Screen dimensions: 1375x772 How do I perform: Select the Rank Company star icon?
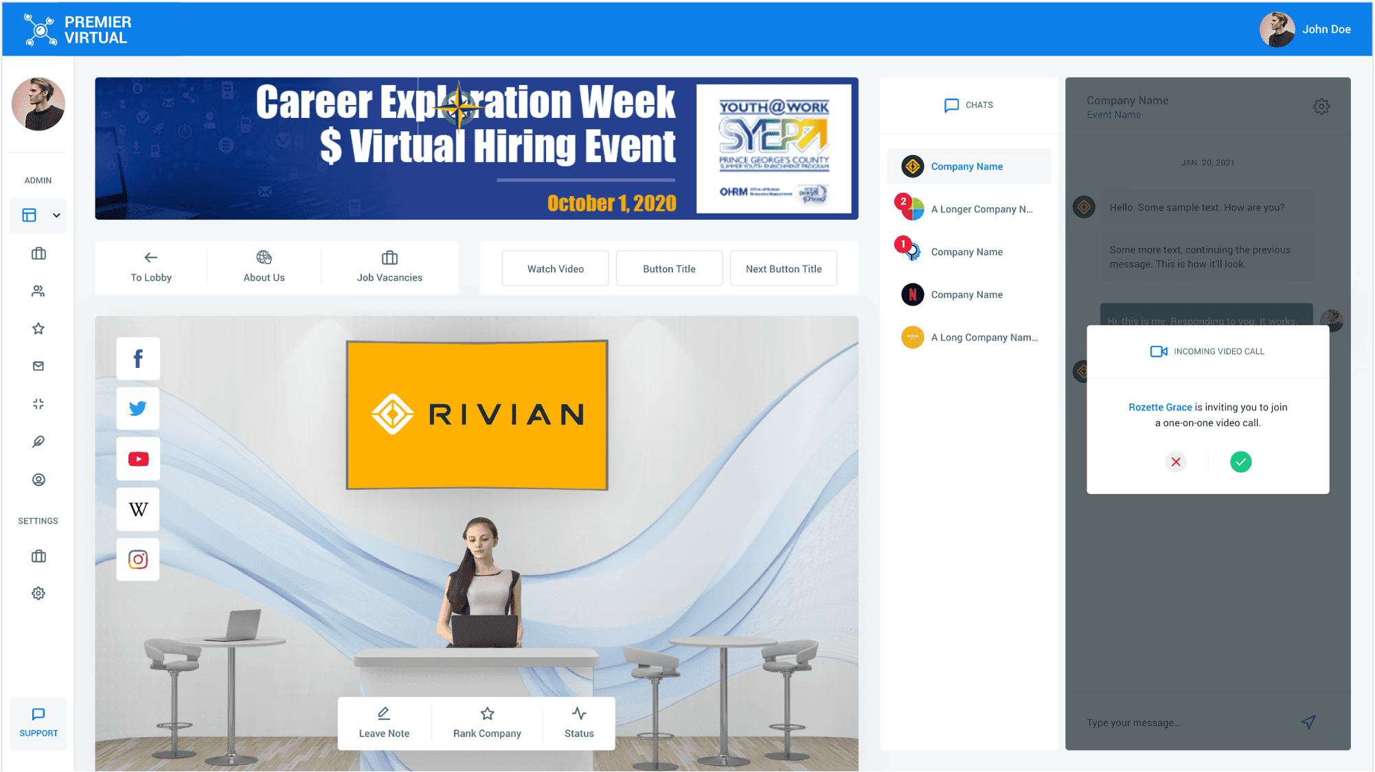tap(488, 714)
